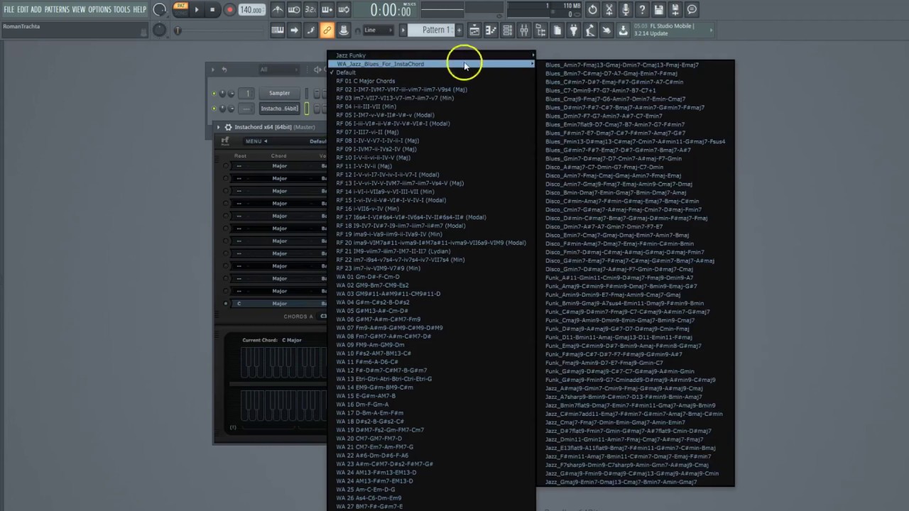
Task: Enable wait for input before playing
Action: [x=294, y=10]
